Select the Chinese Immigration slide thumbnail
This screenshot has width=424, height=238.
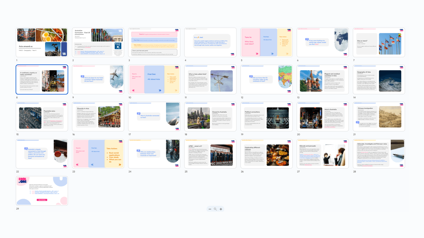378,116
